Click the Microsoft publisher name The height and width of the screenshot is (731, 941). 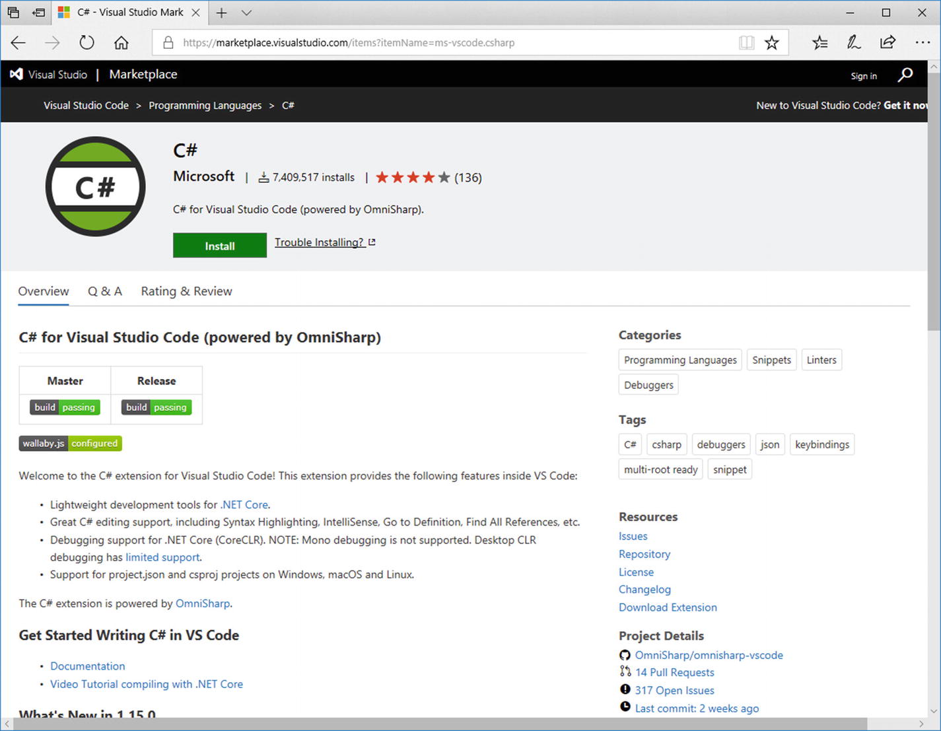(x=203, y=176)
